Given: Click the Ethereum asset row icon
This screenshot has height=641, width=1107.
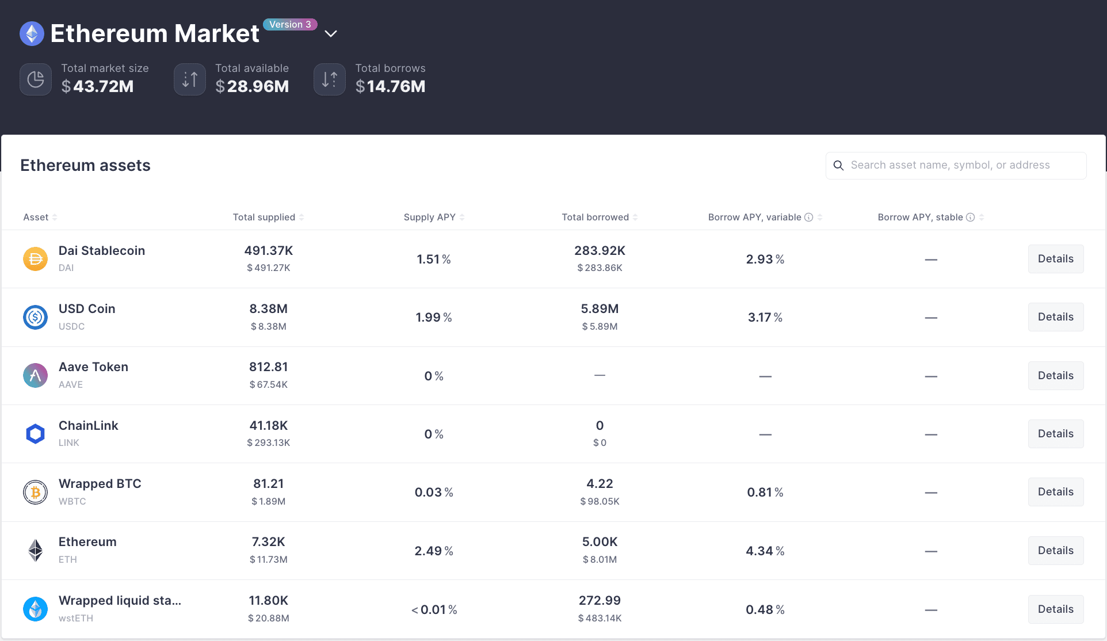Looking at the screenshot, I should click(35, 551).
